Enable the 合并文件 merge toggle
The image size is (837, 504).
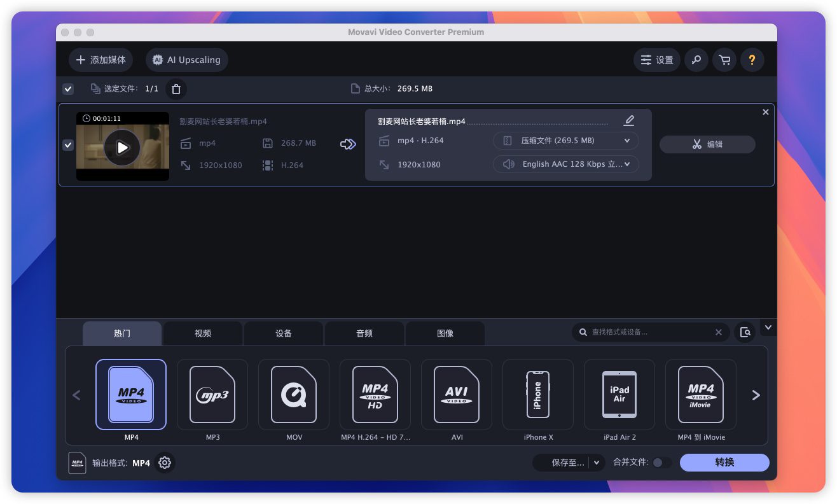coord(661,463)
